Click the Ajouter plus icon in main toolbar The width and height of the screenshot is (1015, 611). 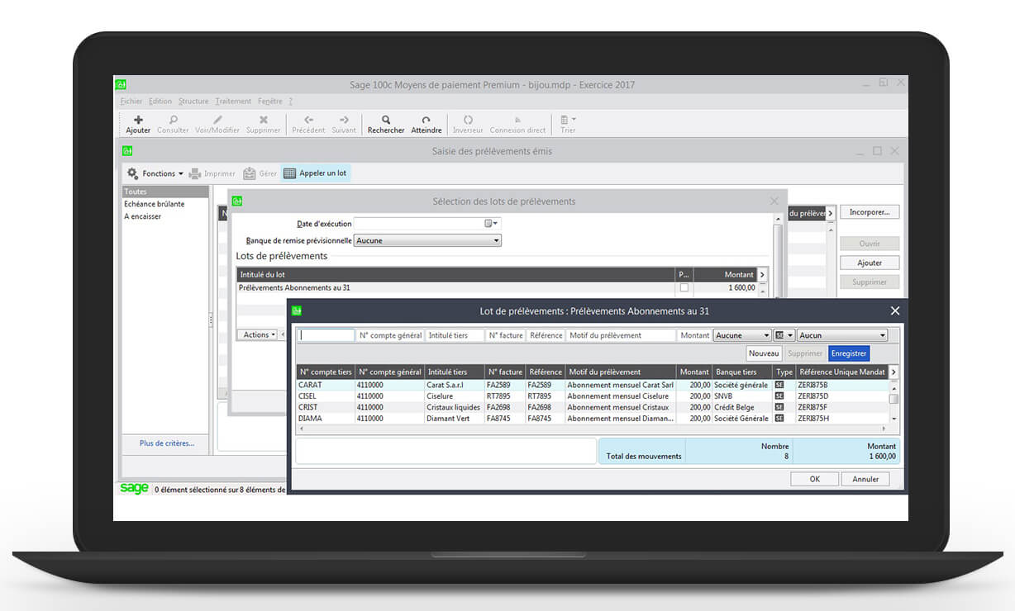tap(138, 120)
